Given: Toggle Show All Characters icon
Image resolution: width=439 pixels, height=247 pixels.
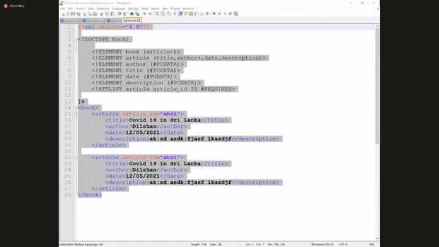Looking at the screenshot, I should (x=175, y=14).
